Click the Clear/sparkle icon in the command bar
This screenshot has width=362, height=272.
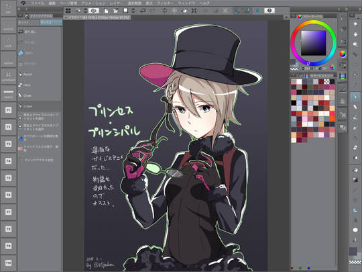tap(164, 11)
